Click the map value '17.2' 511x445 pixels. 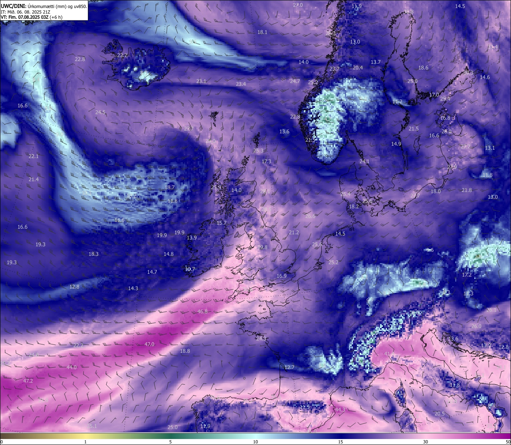467,275
